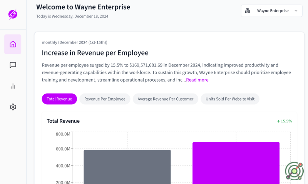Viewport: 308px width, 184px height.
Task: Open the floating radar target widget
Action: pyautogui.click(x=294, y=171)
